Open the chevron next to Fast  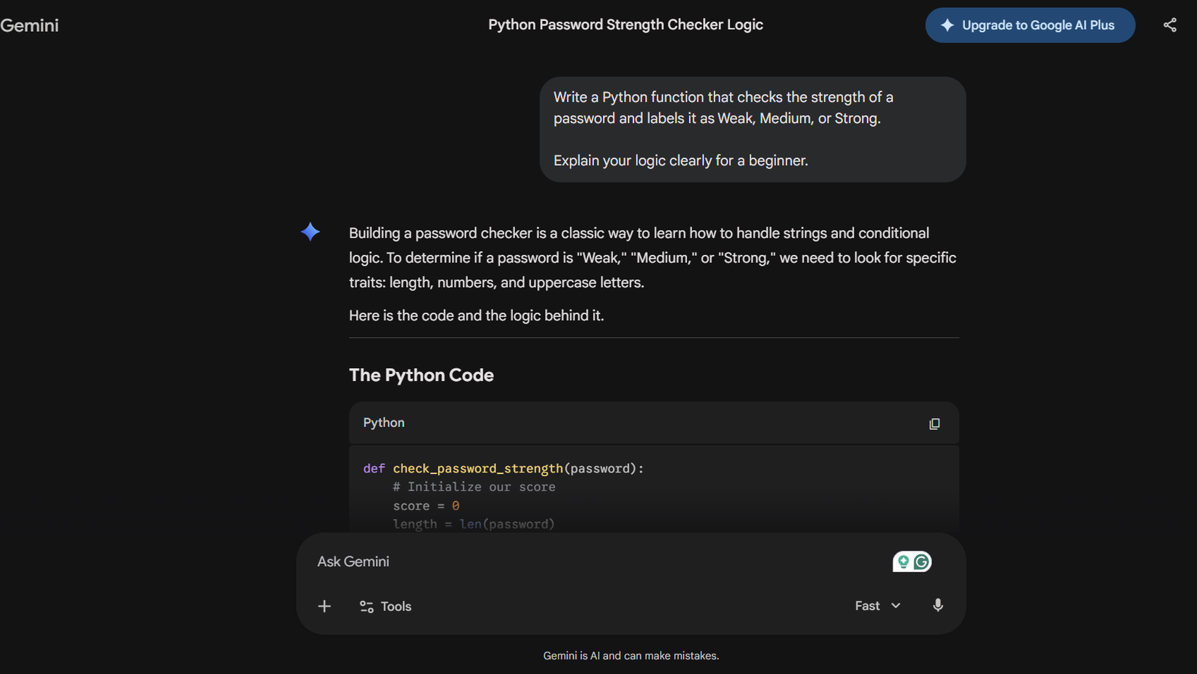coord(897,605)
